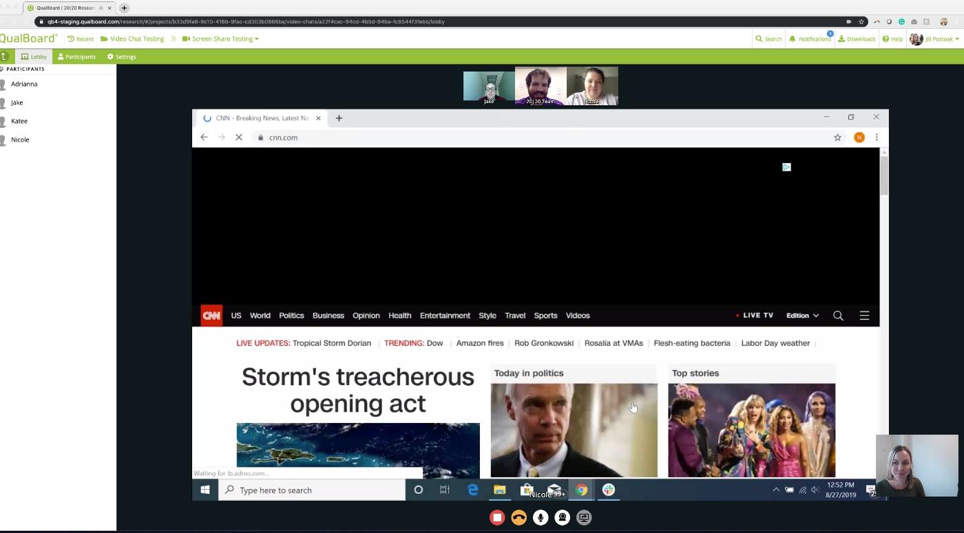Open the World section on CNN
Viewport: 964px width, 533px height.
point(260,316)
